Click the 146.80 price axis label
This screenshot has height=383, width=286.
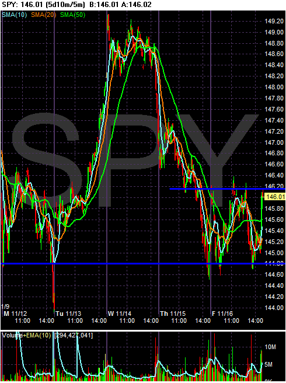click(274, 154)
